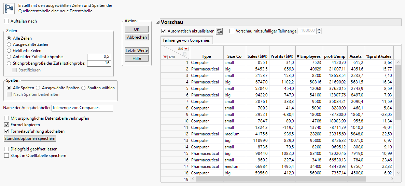405x186 pixels.
Task: Open the rows red triangle menu (32/0)
Action: (x=165, y=57)
